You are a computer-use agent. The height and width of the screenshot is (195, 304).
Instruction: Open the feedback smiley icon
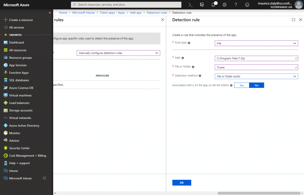pos(247,5)
